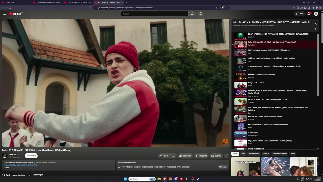This screenshot has height=182, width=323.
Task: Switch to the Predicador pidiendo tab
Action: coord(47,3)
